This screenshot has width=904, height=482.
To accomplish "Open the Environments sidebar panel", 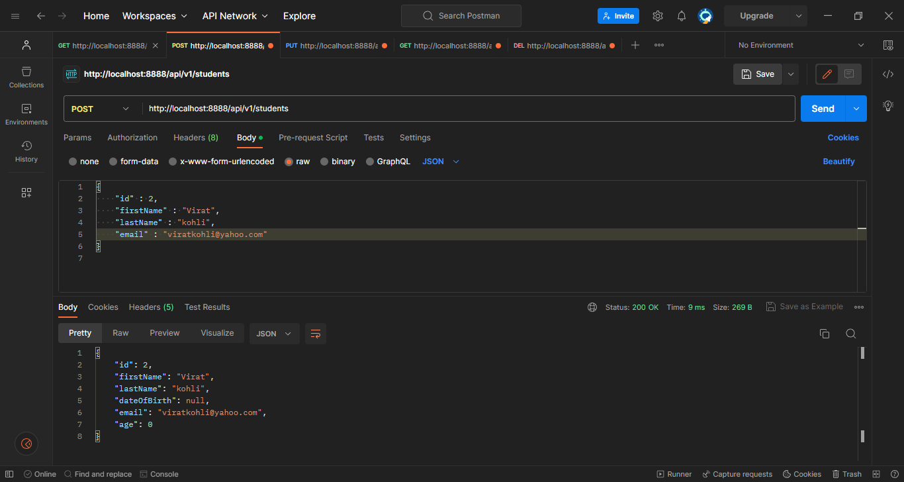I will click(26, 114).
